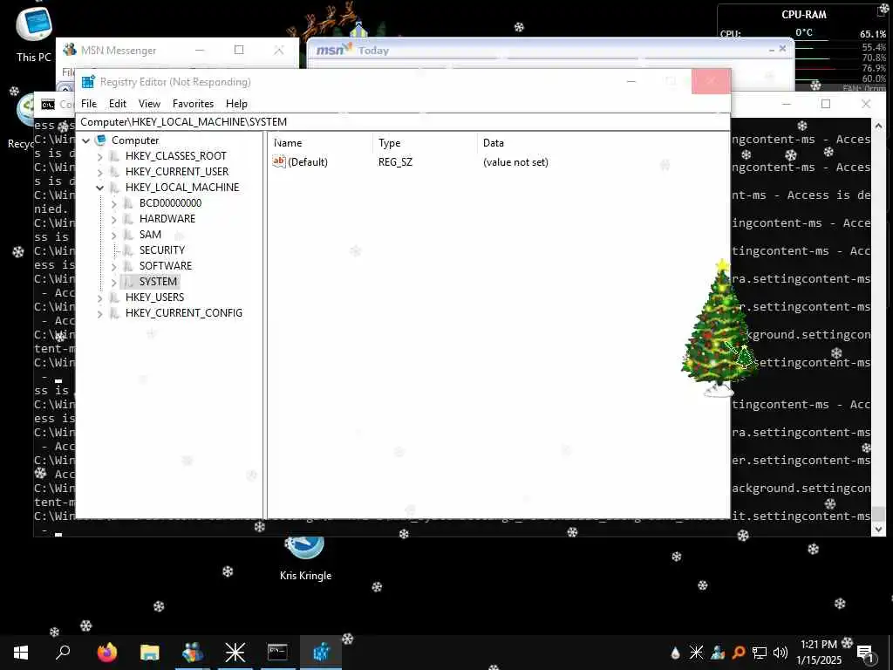Switch to the snowflake app on taskbar
Viewport: 893px width, 670px height.
[235, 653]
